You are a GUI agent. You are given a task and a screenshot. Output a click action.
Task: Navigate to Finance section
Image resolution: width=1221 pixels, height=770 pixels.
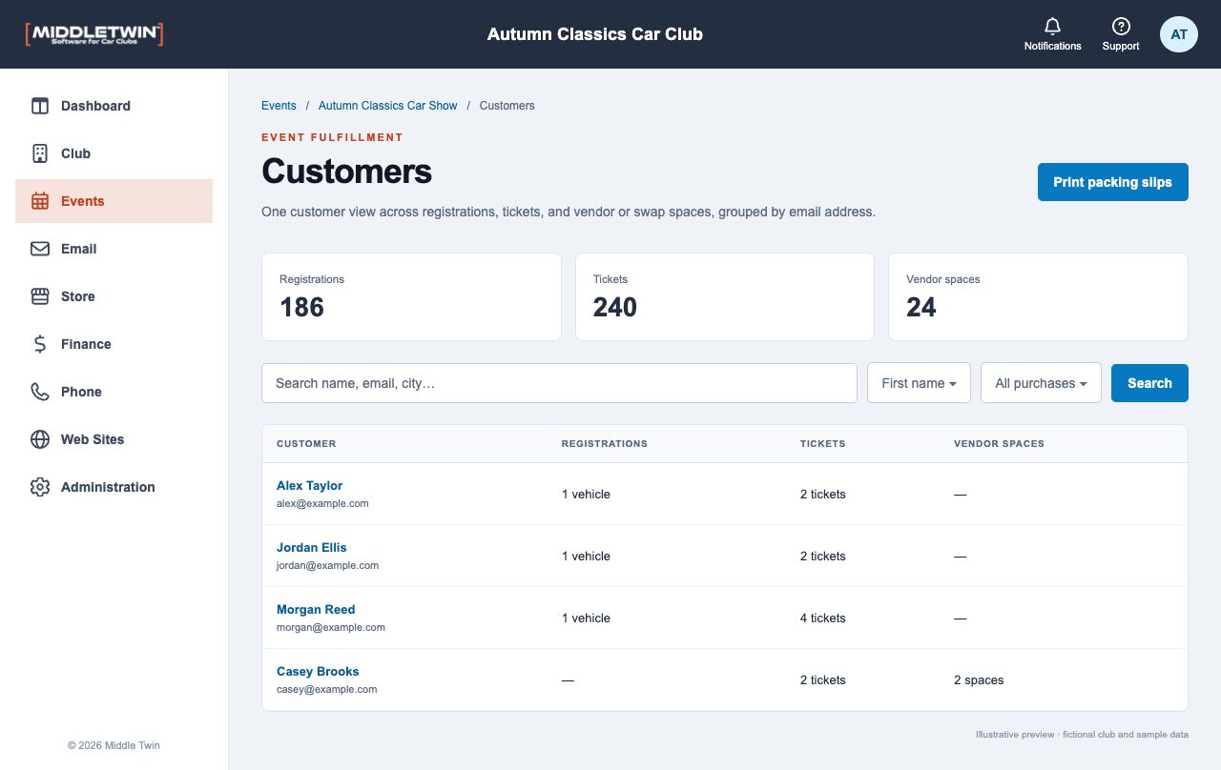tap(114, 344)
